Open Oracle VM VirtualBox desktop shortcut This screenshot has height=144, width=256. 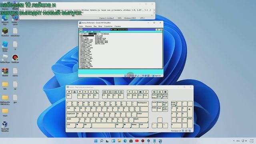tap(5, 126)
